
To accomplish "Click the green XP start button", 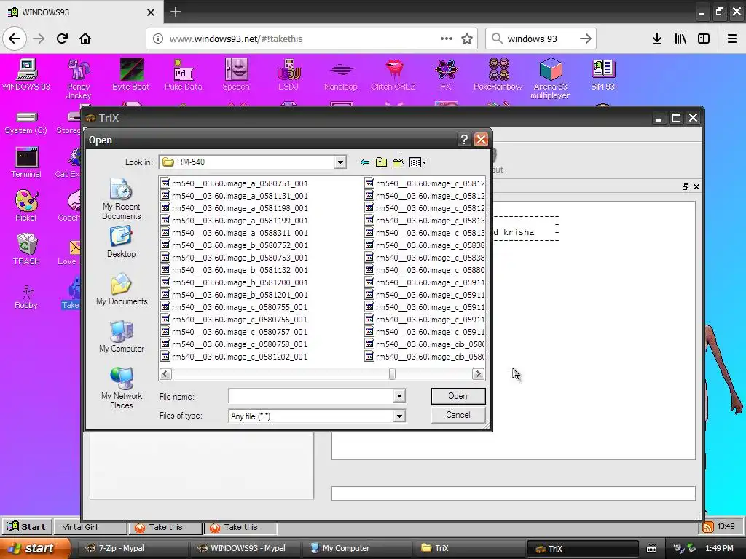I will pos(35,548).
